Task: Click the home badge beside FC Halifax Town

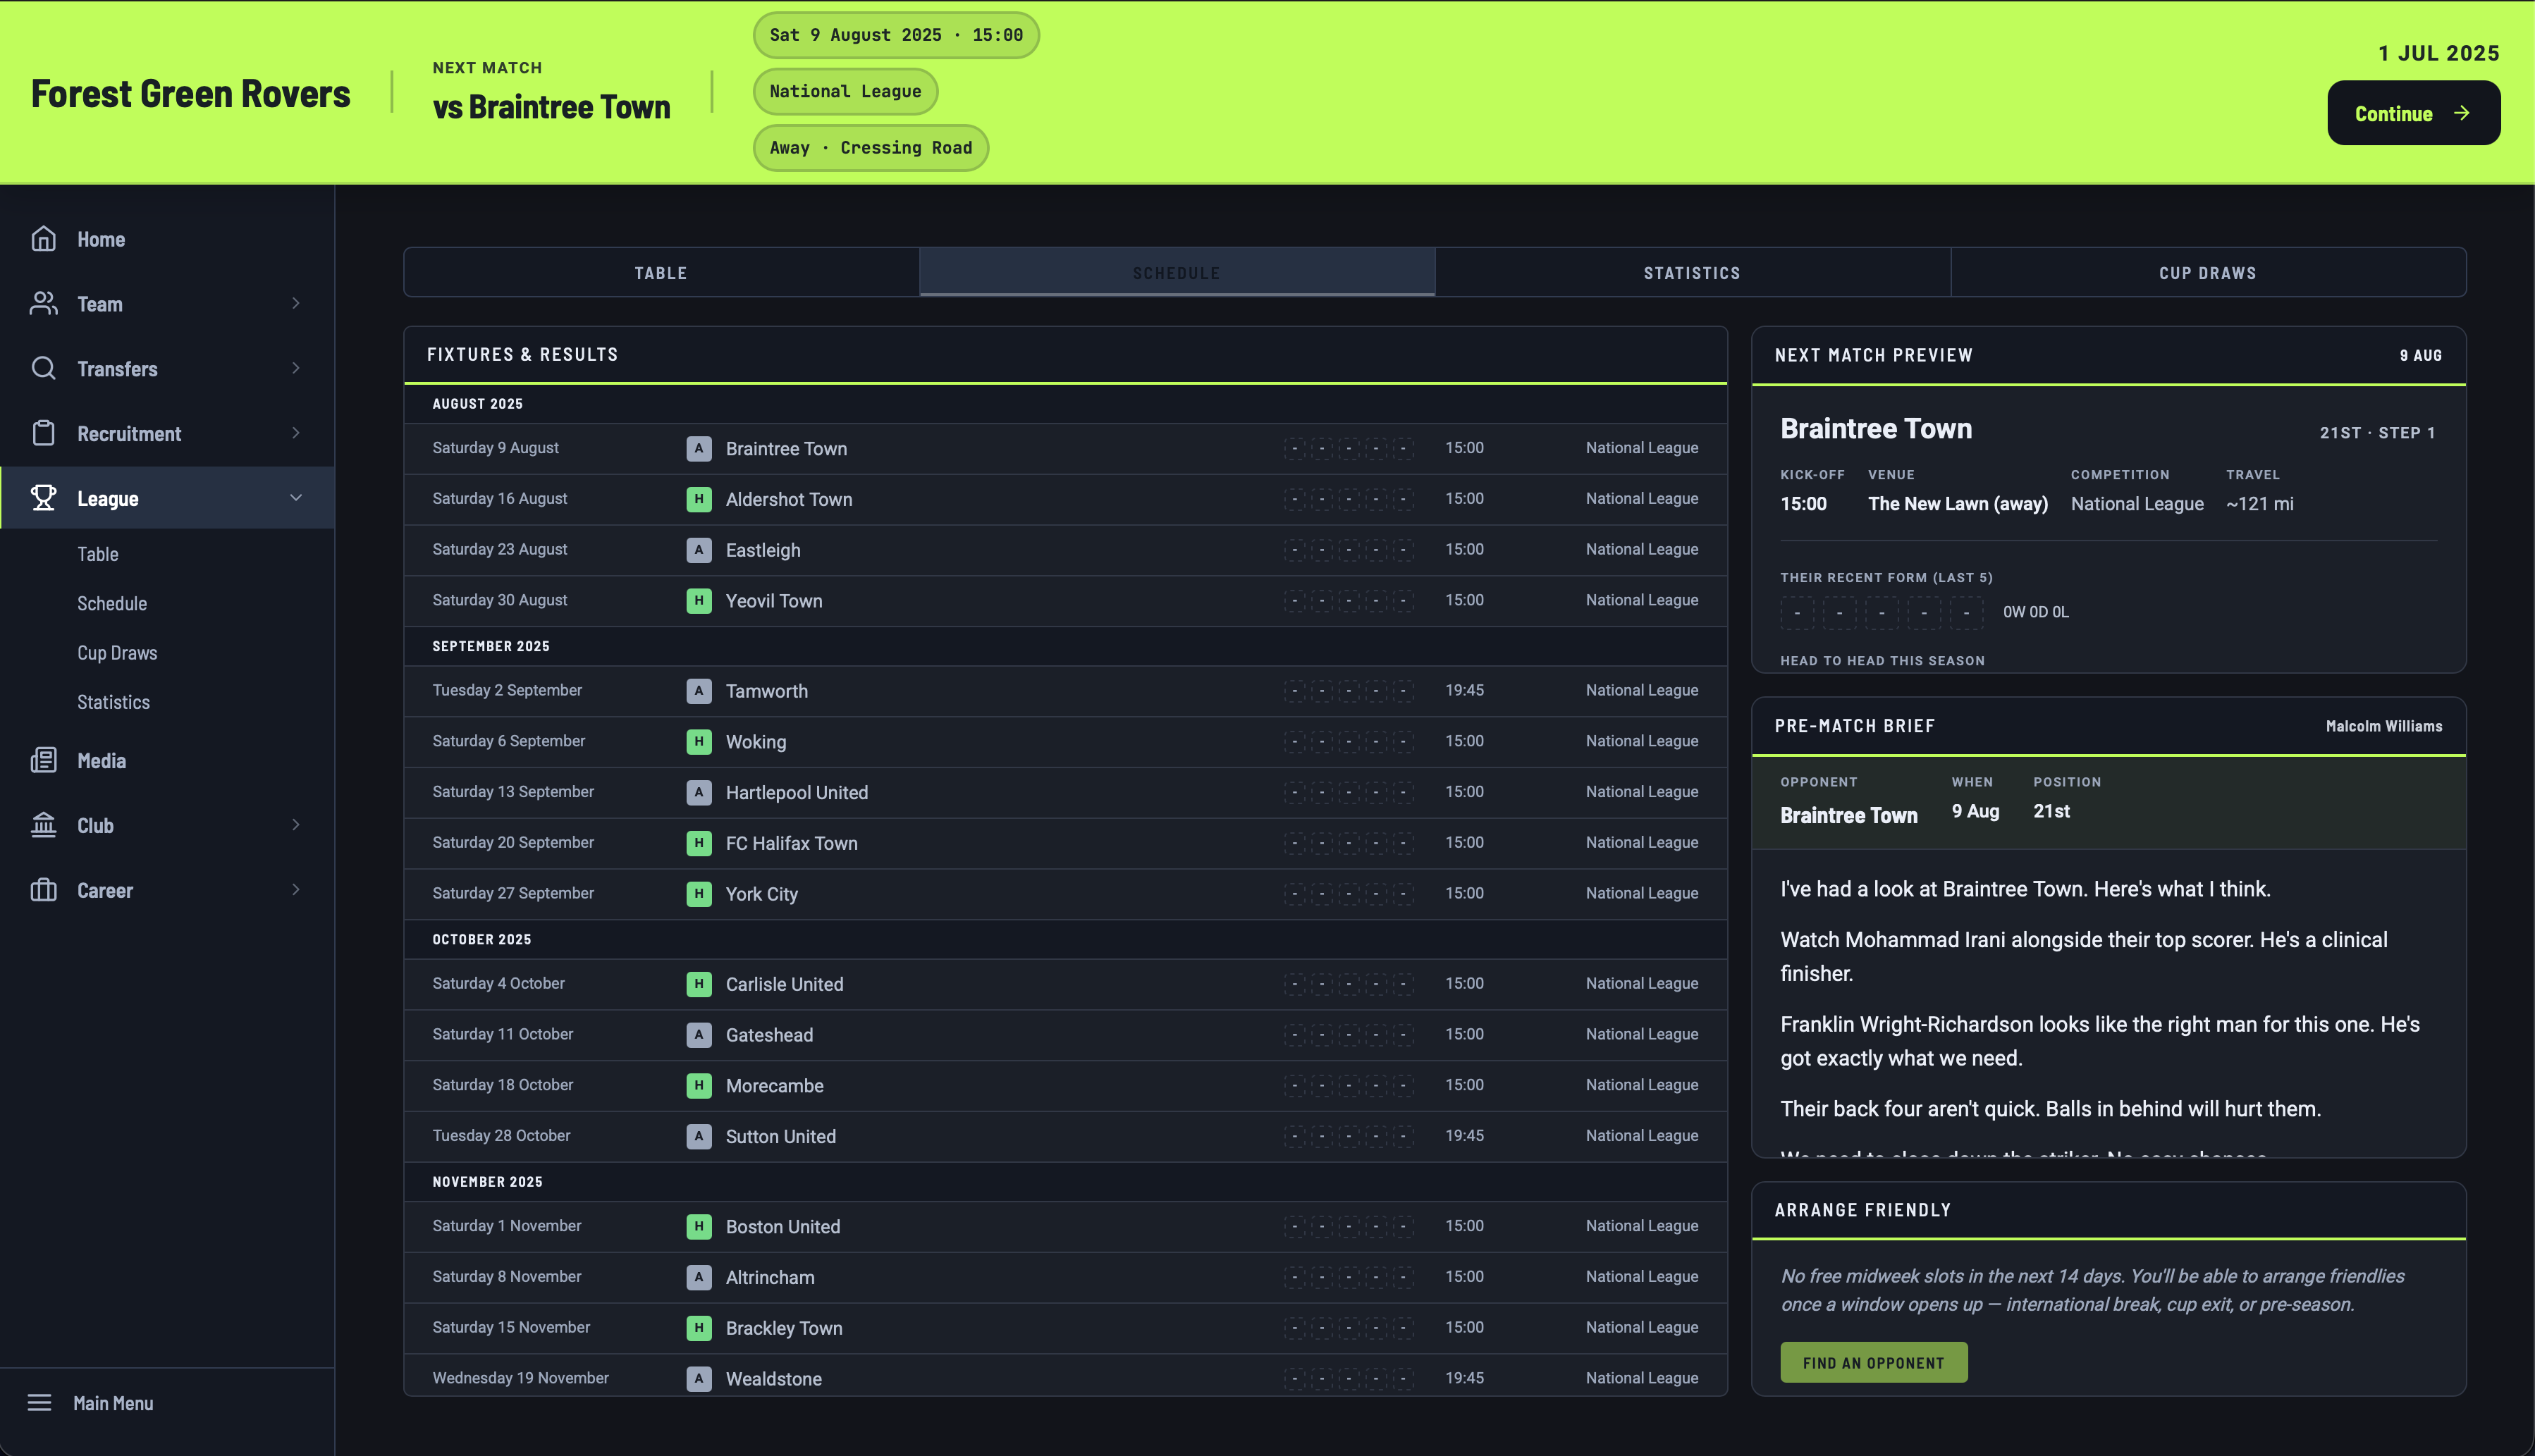Action: pyautogui.click(x=699, y=843)
